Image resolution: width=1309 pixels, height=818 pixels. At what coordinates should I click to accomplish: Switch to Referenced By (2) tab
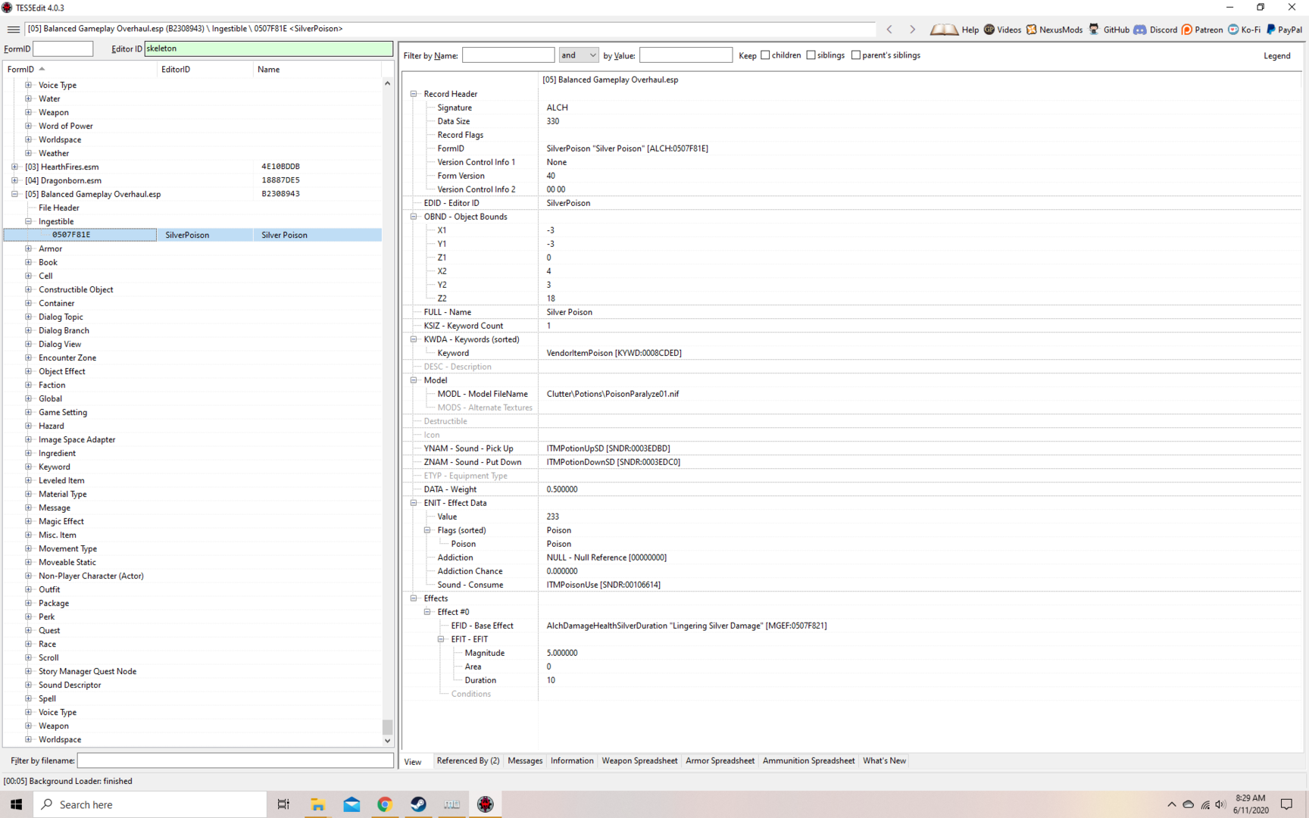[x=468, y=760]
